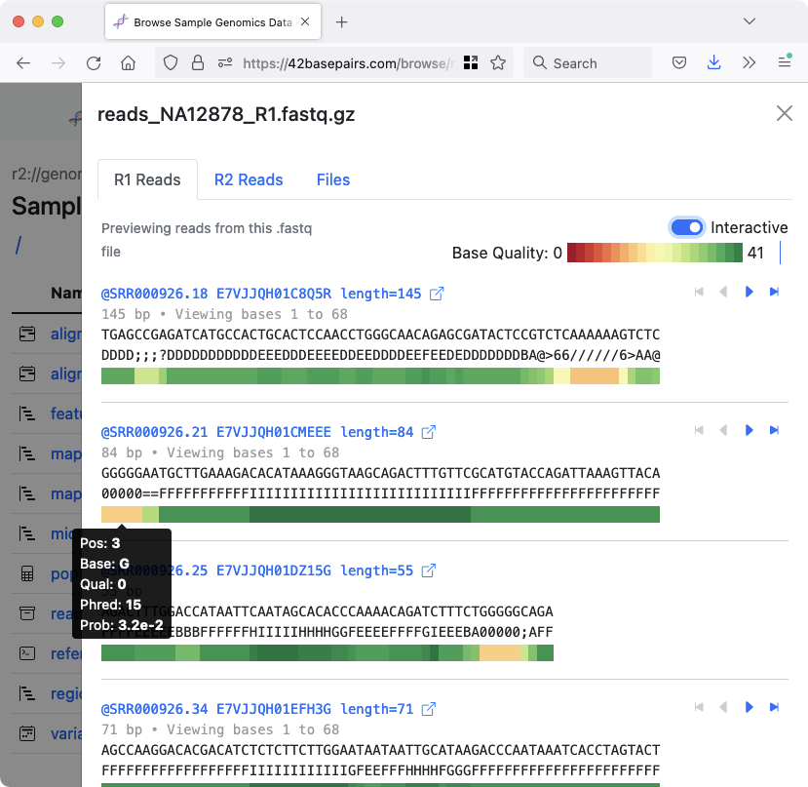Screen dimensions: 808x787
Task: Disable the Interactive toggle
Action: point(686,226)
